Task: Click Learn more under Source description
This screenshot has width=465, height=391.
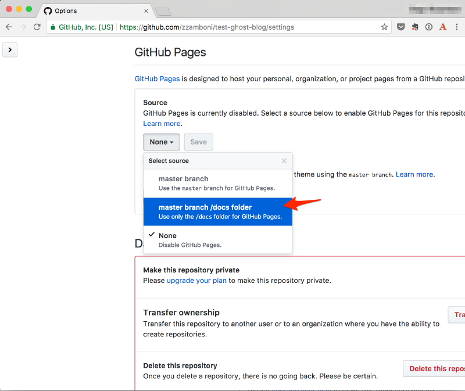Action: [162, 124]
